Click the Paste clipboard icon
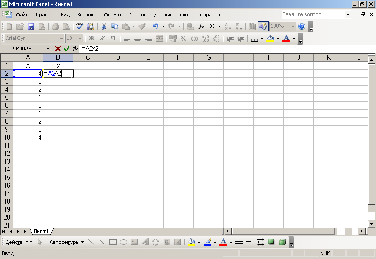Screen dimensions: 376x259 [x=126, y=26]
